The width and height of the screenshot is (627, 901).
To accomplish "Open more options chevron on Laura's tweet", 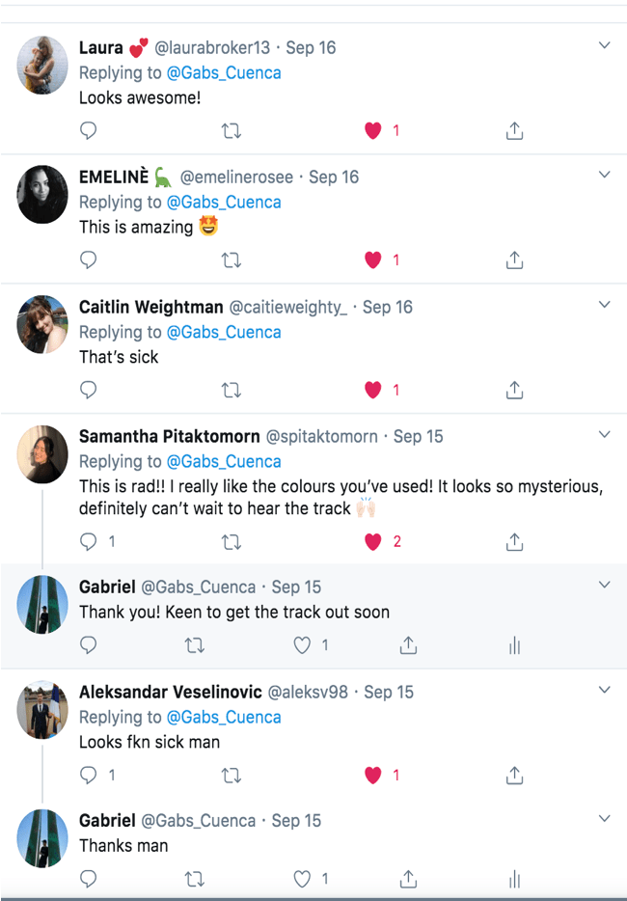I will [x=605, y=45].
